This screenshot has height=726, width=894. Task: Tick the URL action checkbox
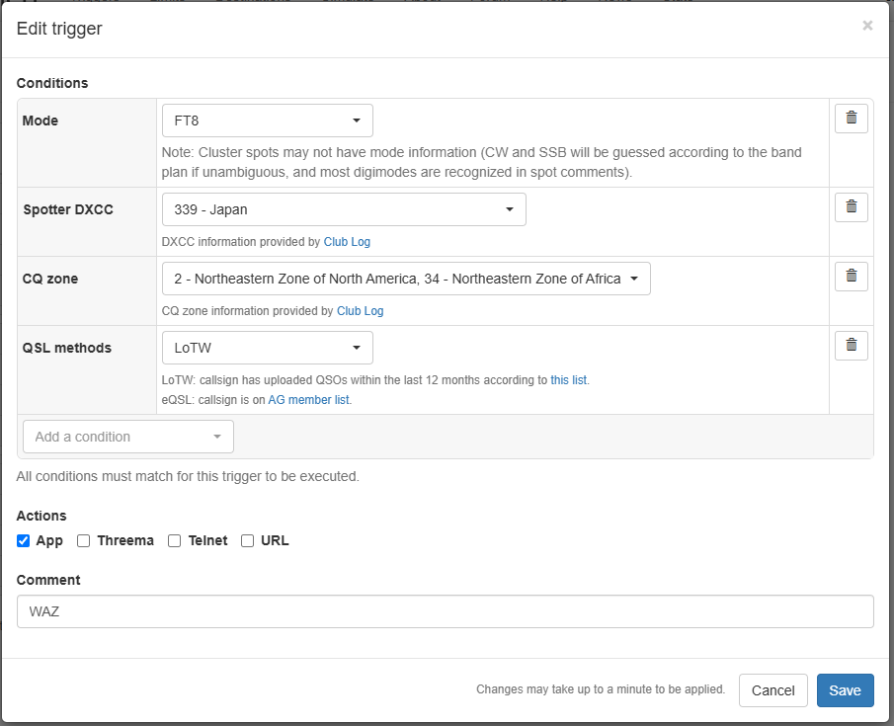click(x=248, y=540)
